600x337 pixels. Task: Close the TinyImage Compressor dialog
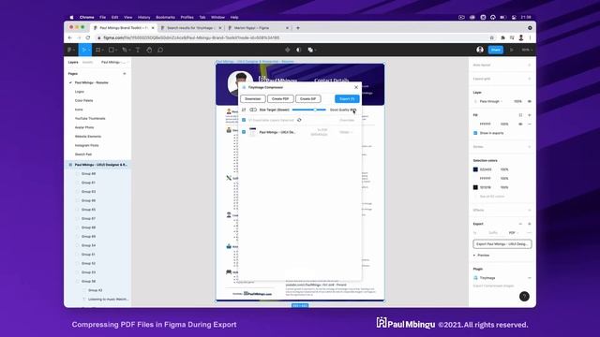click(356, 87)
